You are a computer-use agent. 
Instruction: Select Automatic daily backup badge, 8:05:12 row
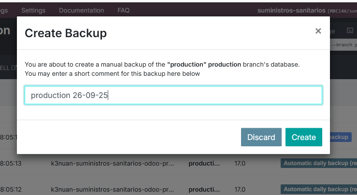click(319, 189)
